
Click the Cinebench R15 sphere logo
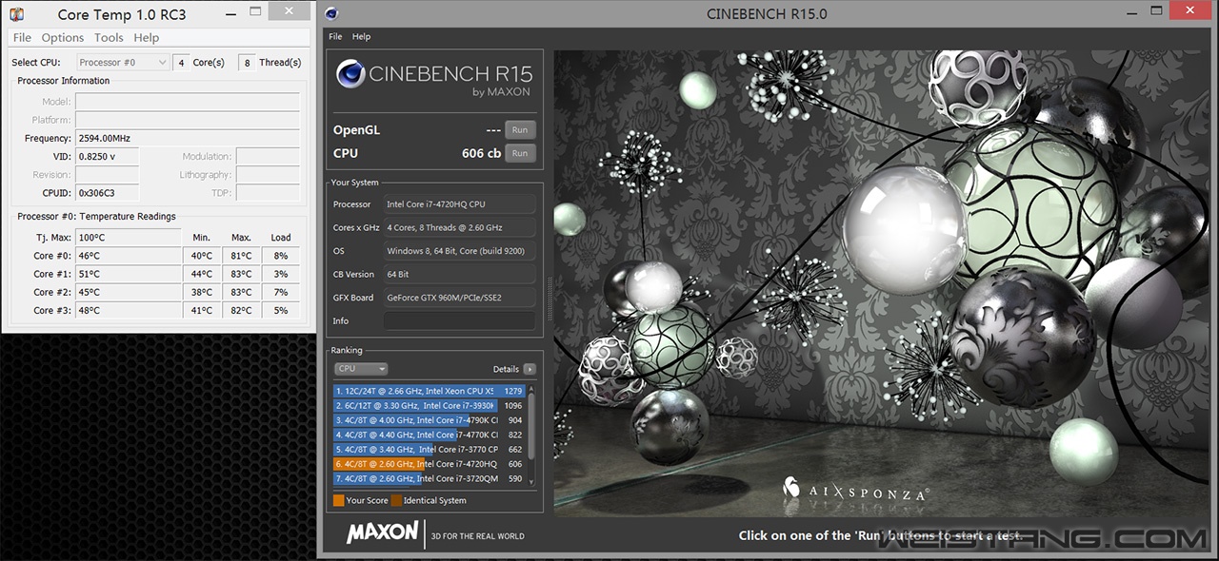tap(350, 74)
